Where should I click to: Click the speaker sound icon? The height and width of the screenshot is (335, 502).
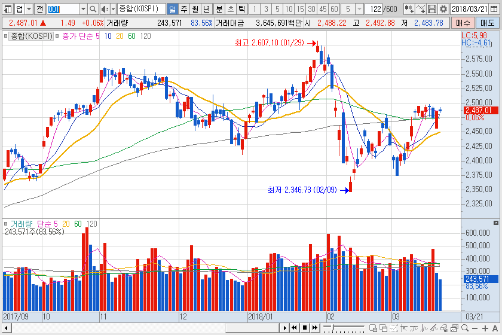coord(105,9)
